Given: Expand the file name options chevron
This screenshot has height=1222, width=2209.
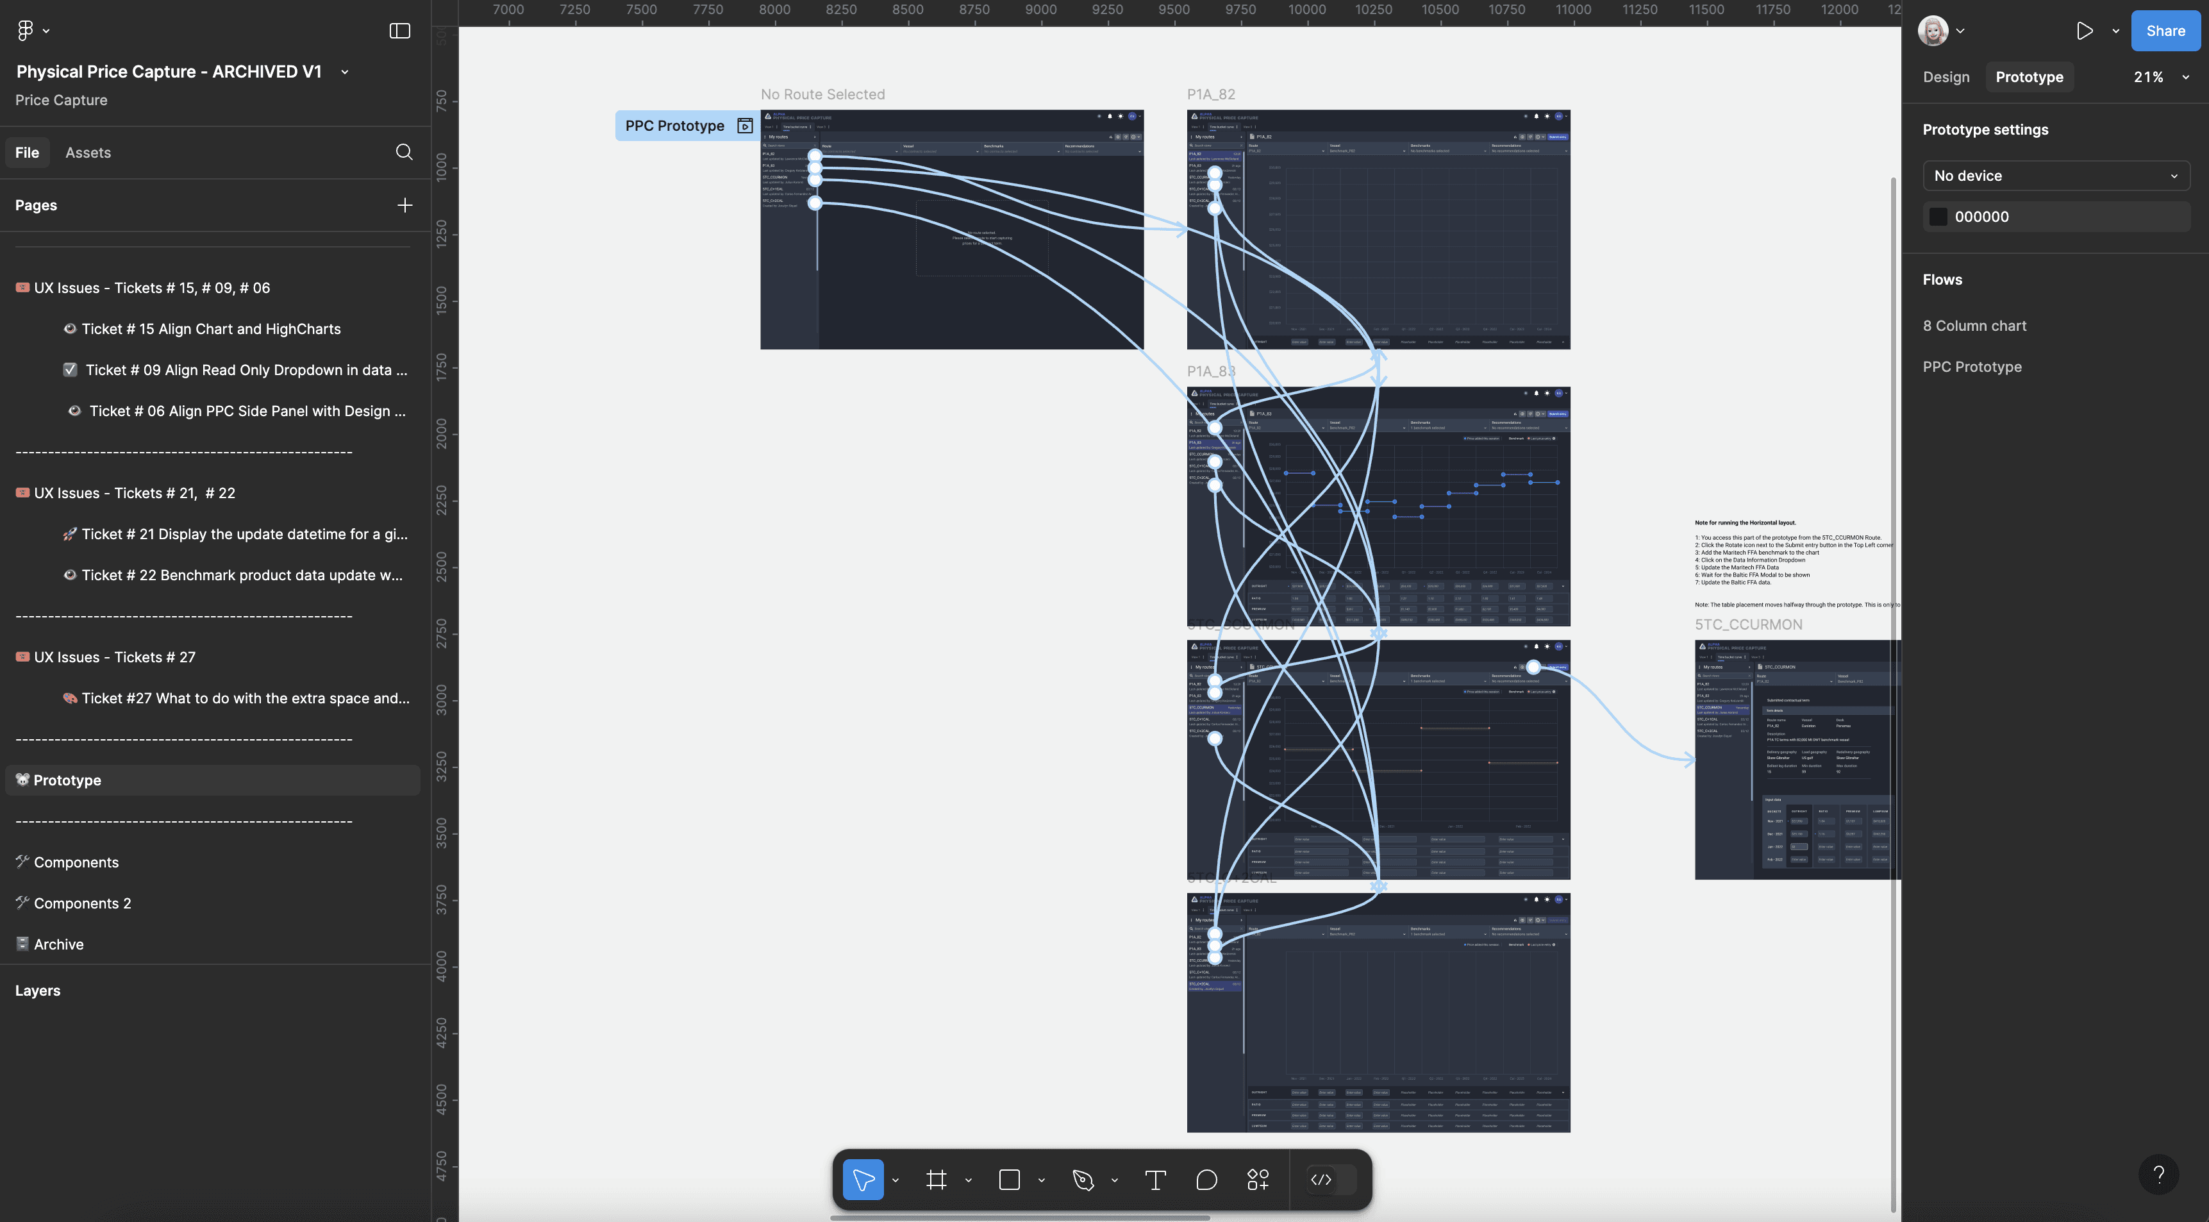Looking at the screenshot, I should coord(345,72).
